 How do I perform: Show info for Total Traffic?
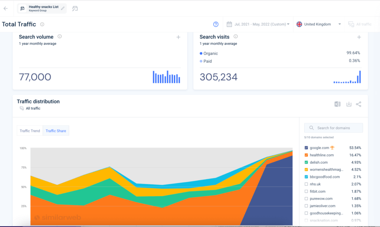(x=42, y=24)
